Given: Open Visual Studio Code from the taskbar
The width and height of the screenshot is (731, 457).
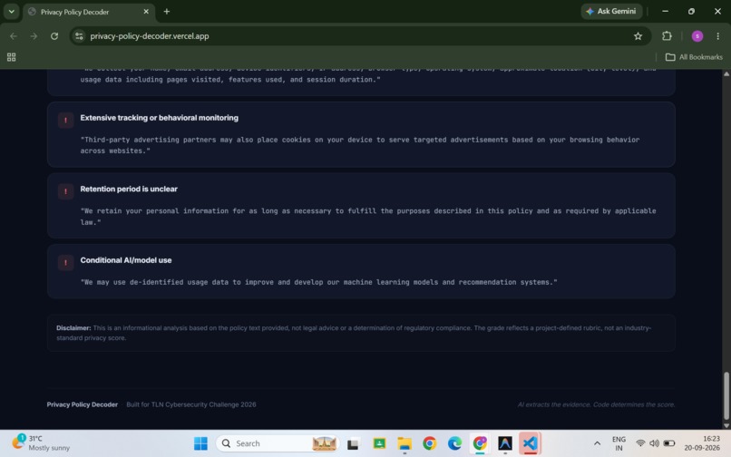Looking at the screenshot, I should [x=530, y=443].
